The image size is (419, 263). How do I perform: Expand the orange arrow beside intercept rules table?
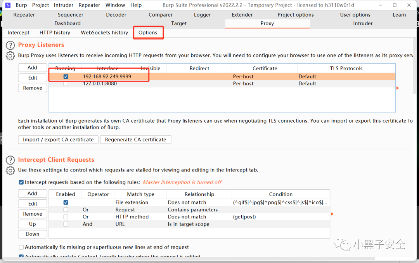332,214
